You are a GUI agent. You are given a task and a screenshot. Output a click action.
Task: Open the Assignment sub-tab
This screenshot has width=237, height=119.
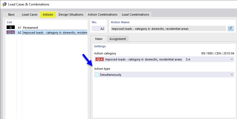tap(117, 39)
